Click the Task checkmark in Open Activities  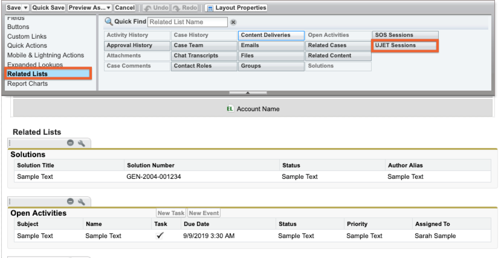(x=160, y=236)
